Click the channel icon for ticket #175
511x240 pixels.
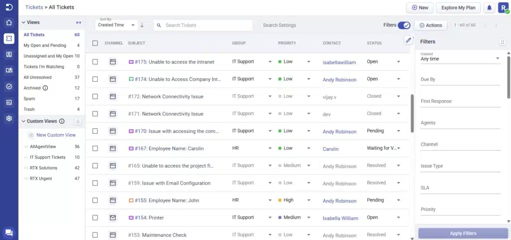[x=113, y=61]
